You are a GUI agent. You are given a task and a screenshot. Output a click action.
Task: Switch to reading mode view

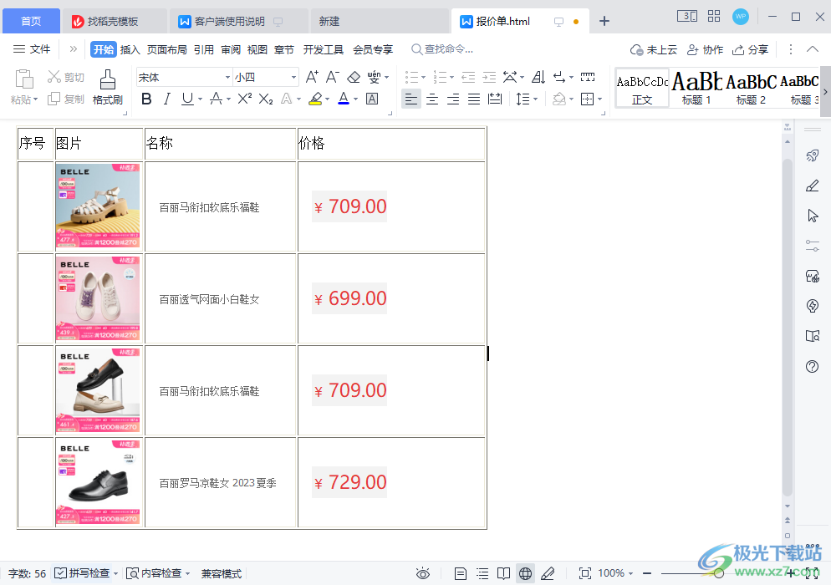click(x=503, y=573)
